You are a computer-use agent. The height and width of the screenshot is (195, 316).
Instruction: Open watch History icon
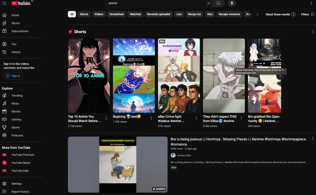pyautogui.click(x=4, y=52)
